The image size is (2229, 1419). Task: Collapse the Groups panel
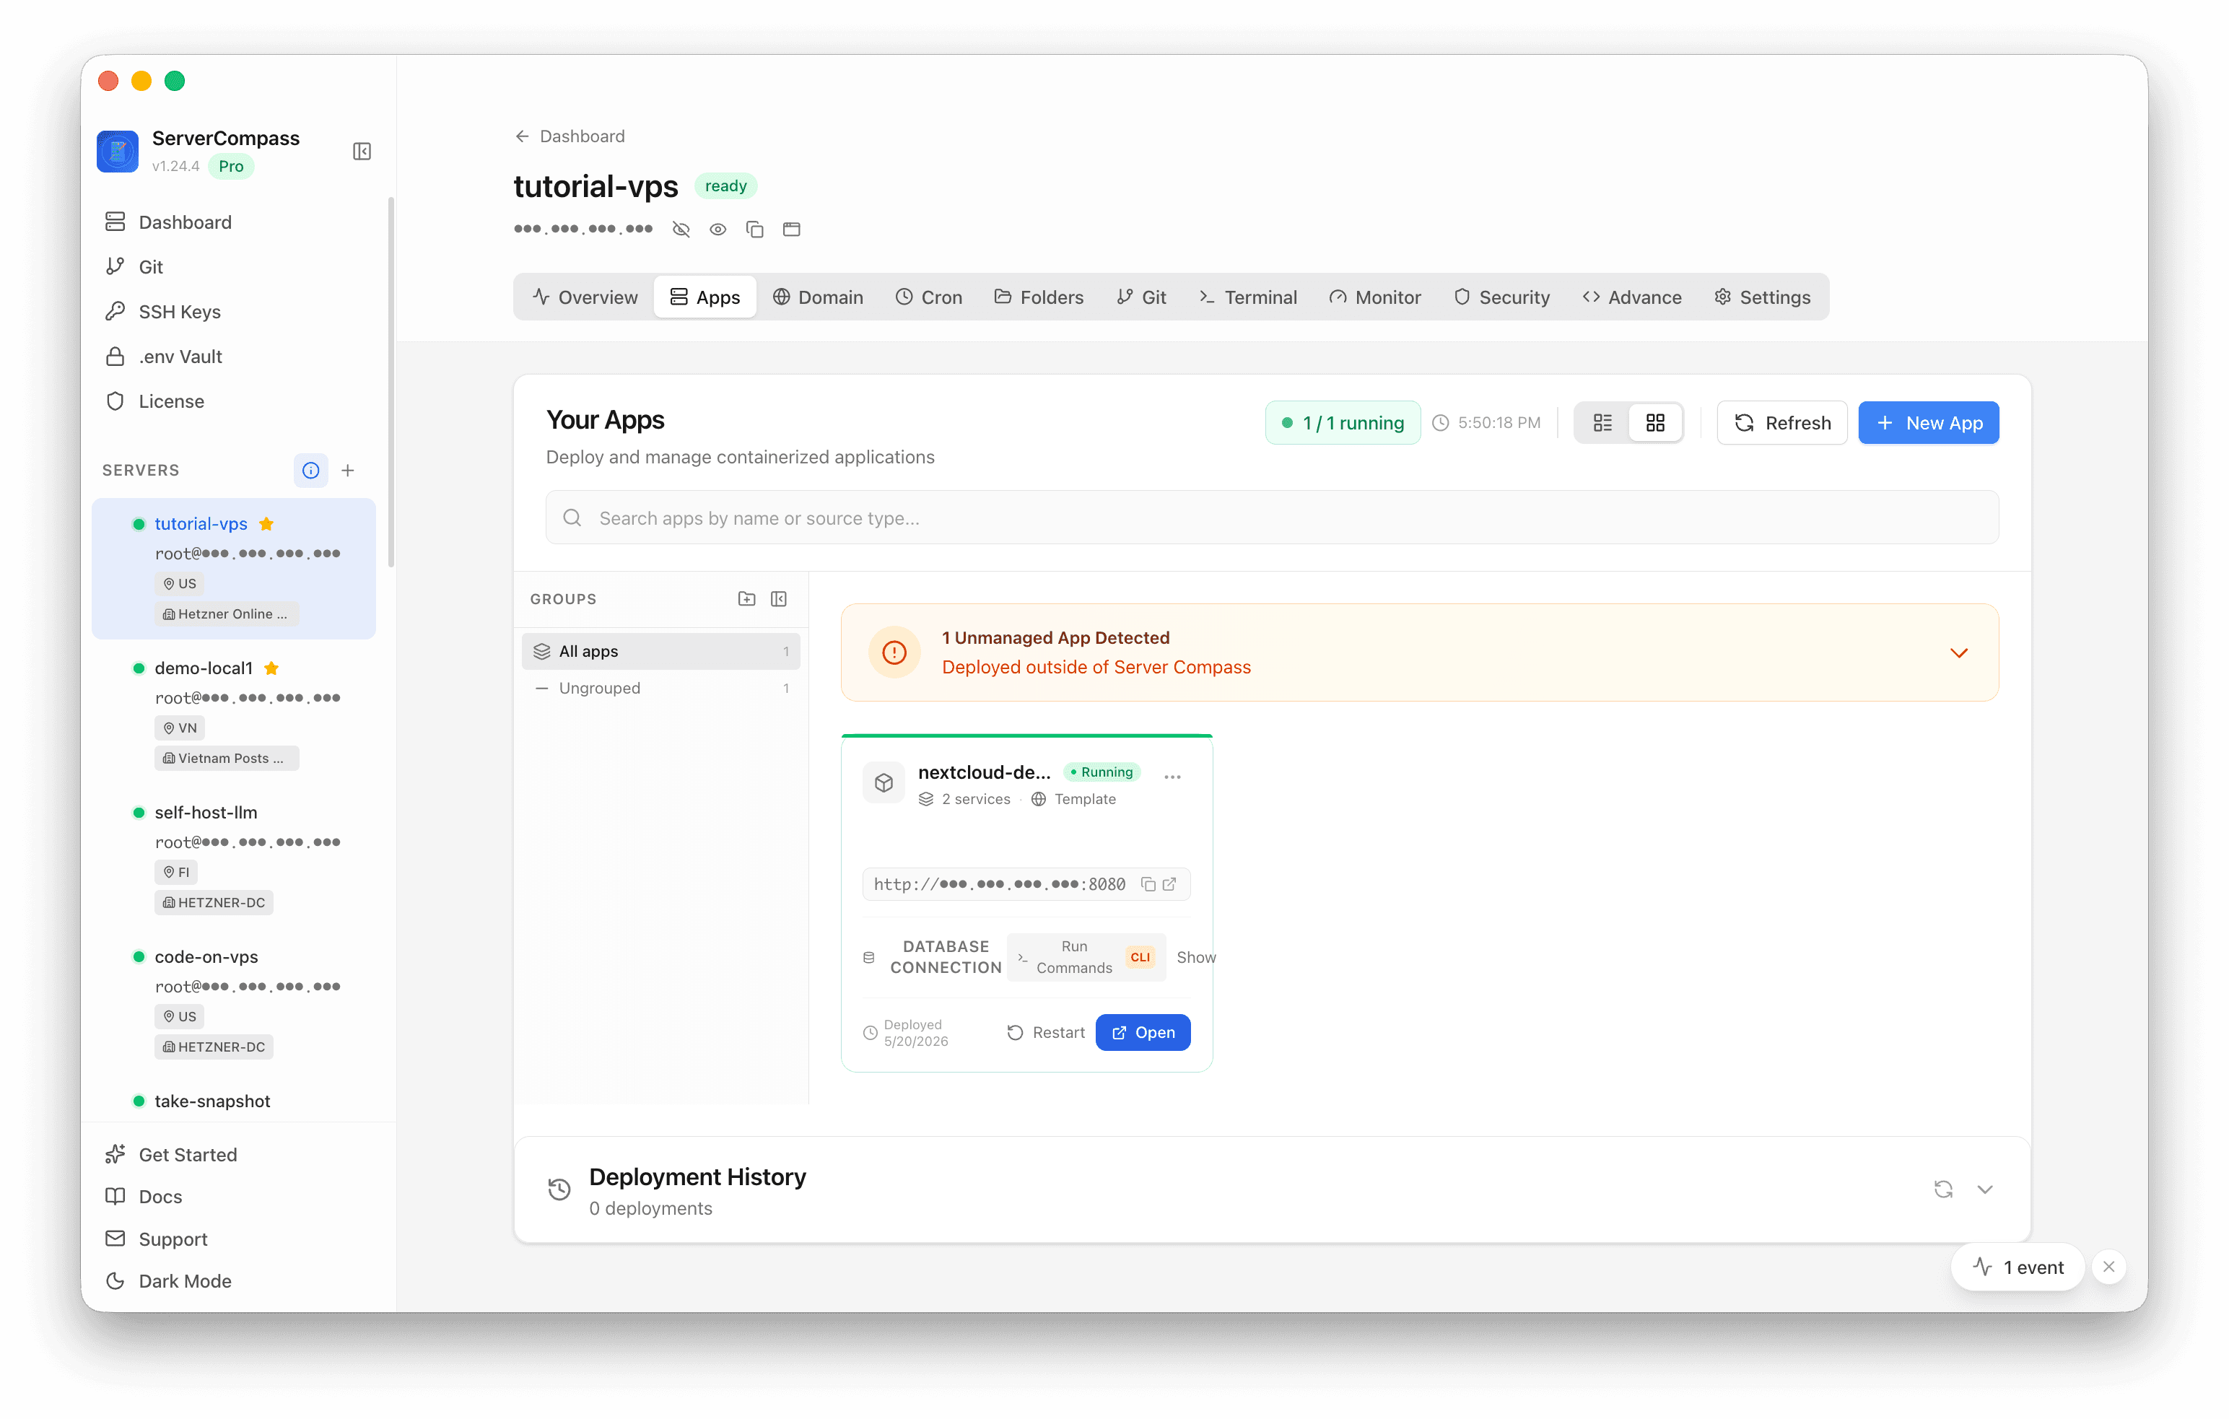(x=780, y=599)
